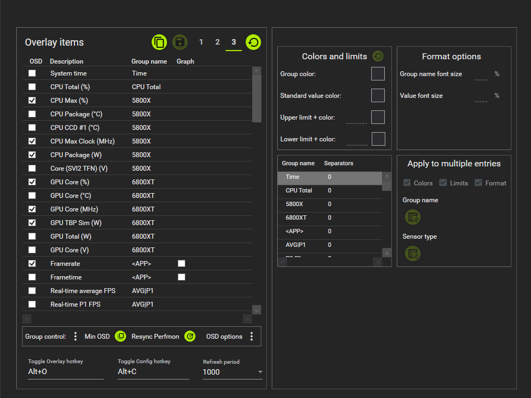
Task: Click the Sensor type apply icon
Action: [x=413, y=253]
